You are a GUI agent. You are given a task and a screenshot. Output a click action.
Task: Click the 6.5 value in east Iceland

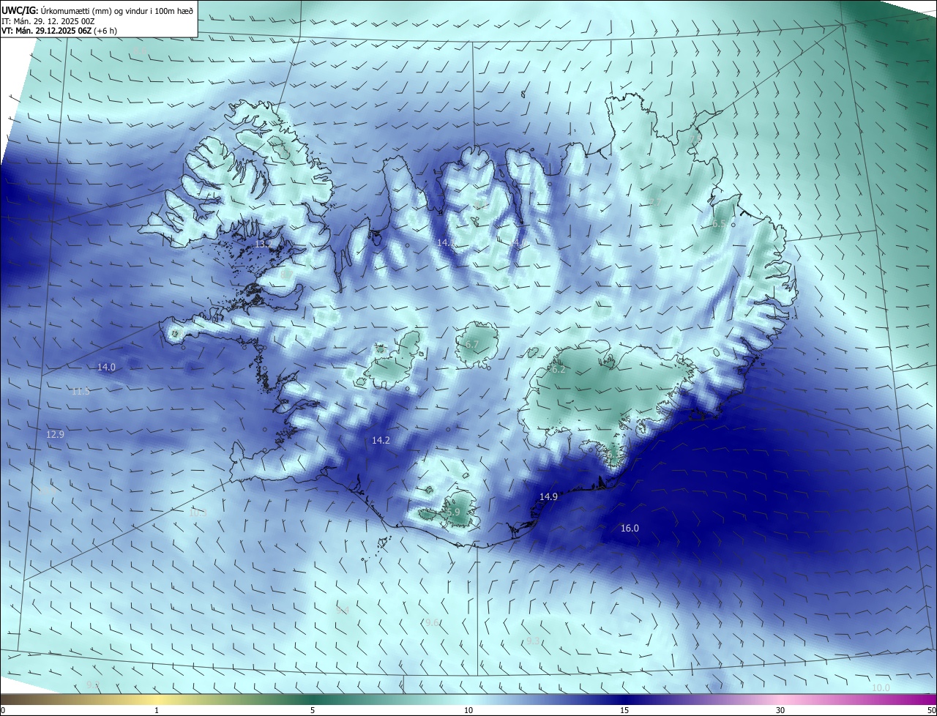tap(719, 224)
